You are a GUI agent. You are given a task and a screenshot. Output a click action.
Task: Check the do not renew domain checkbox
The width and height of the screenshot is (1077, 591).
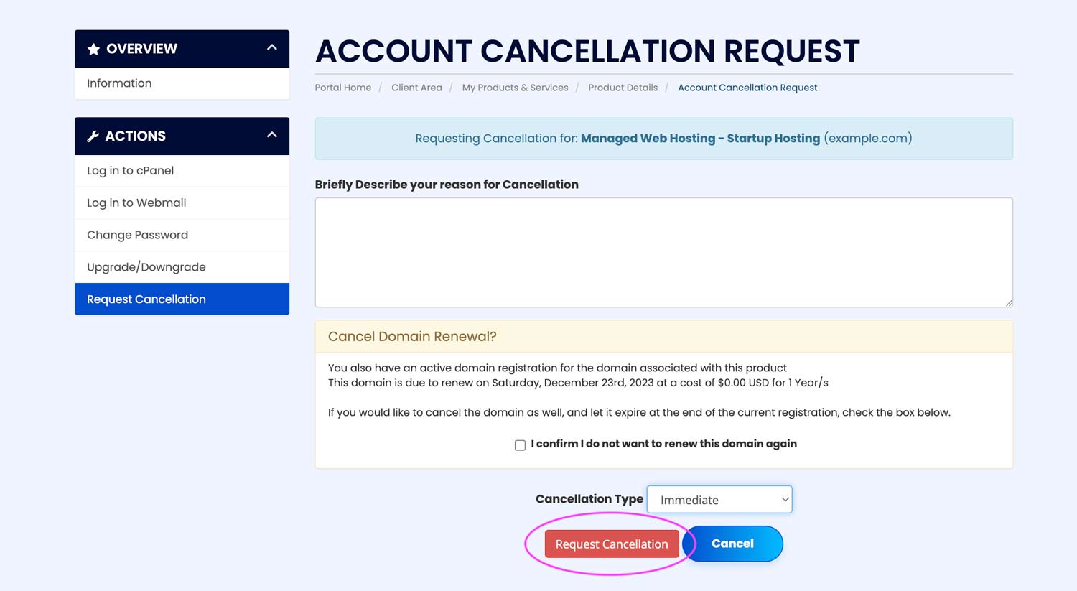[x=520, y=445]
